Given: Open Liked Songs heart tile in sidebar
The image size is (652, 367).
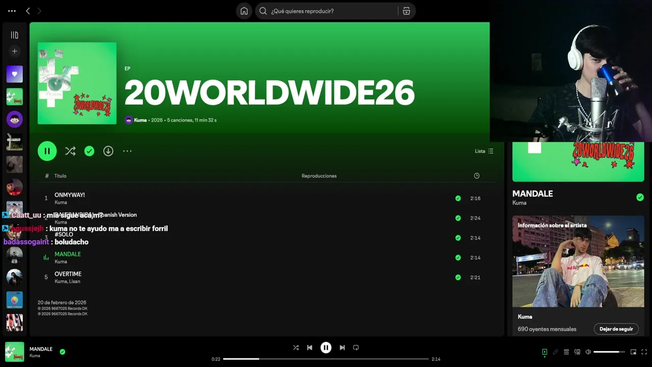Looking at the screenshot, I should (x=14, y=74).
